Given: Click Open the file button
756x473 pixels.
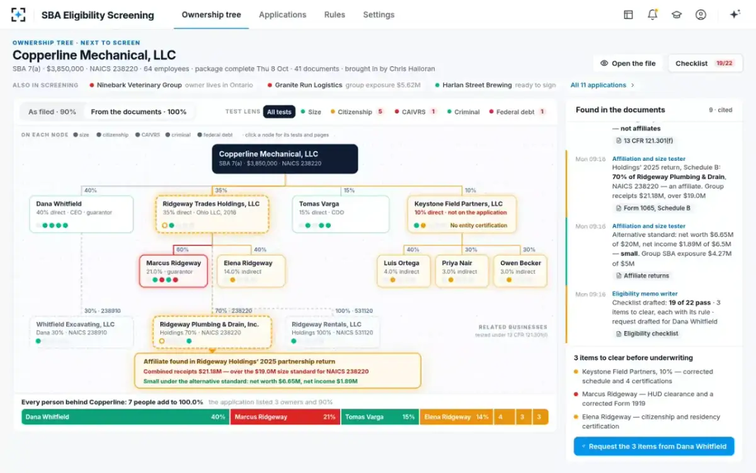Looking at the screenshot, I should [x=627, y=63].
